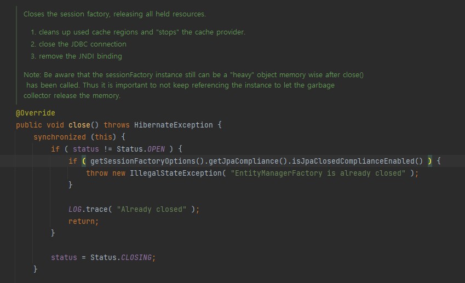
Task: Click HibernateException in the throws clause
Action: tap(173, 125)
